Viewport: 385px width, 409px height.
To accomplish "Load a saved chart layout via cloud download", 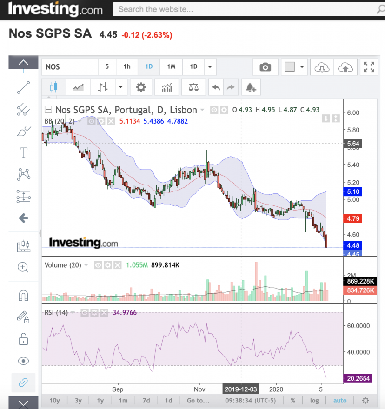I will tap(322, 67).
